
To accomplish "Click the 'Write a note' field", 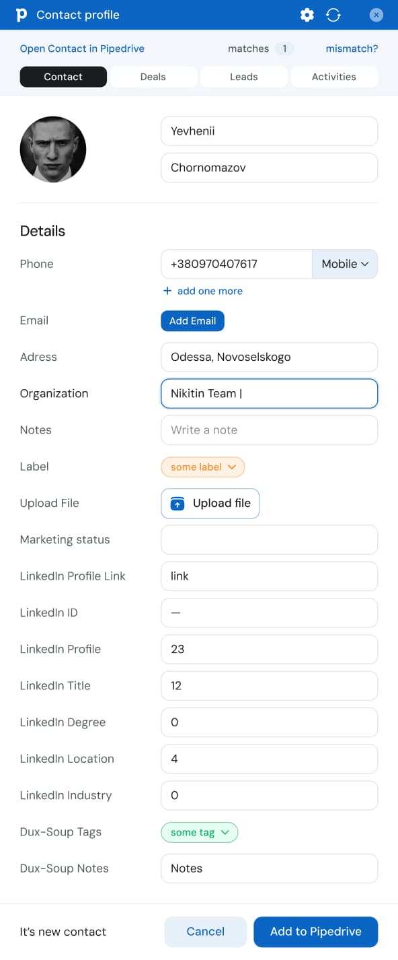I will [x=269, y=430].
